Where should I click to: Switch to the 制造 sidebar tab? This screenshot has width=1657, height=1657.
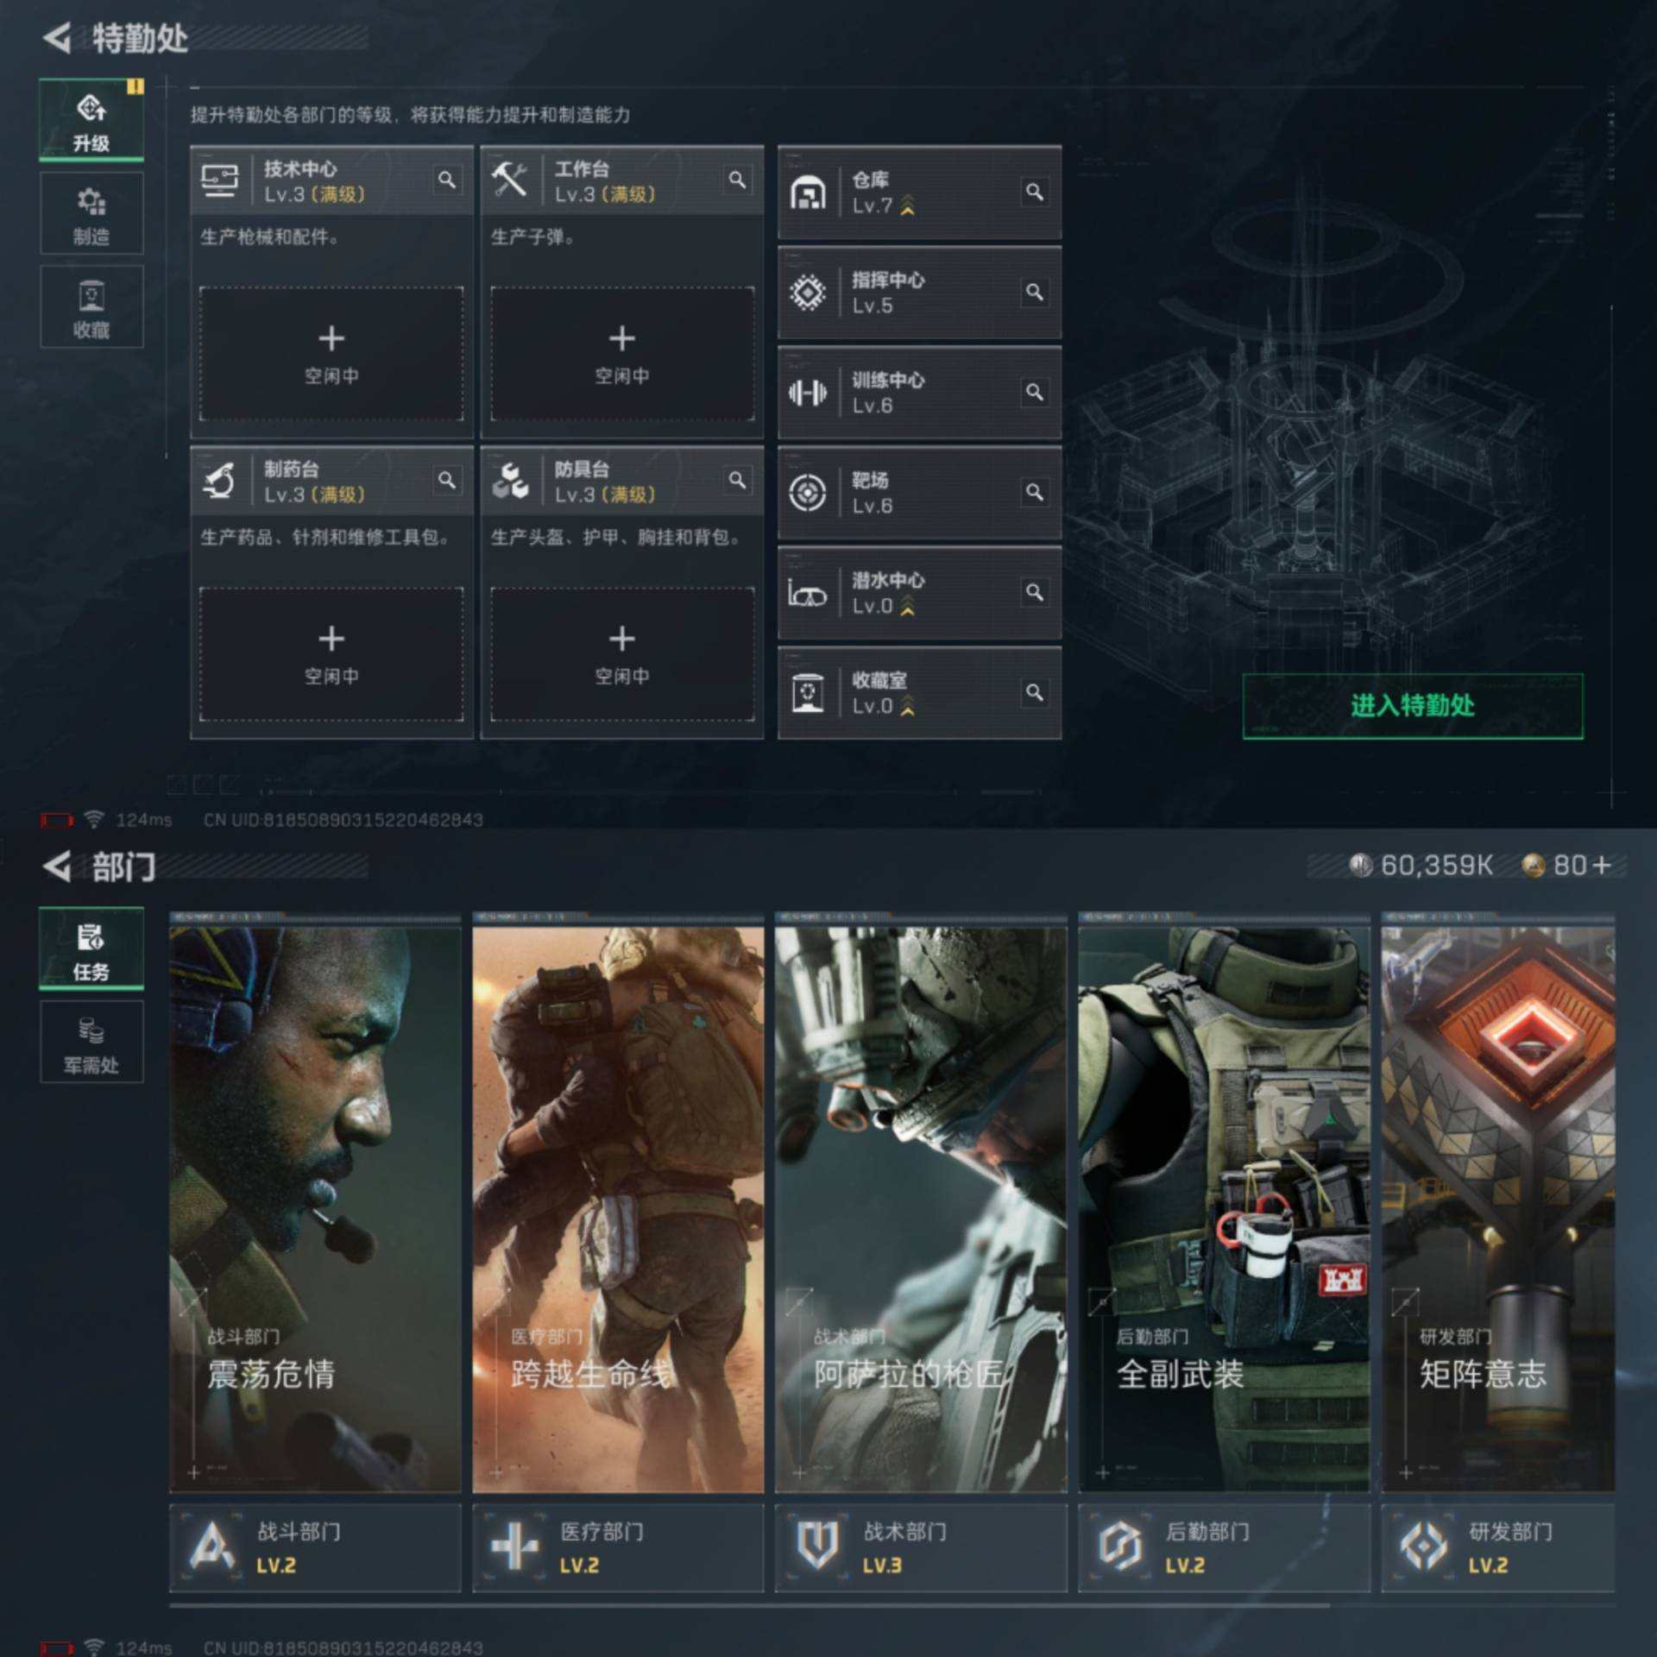click(x=91, y=214)
